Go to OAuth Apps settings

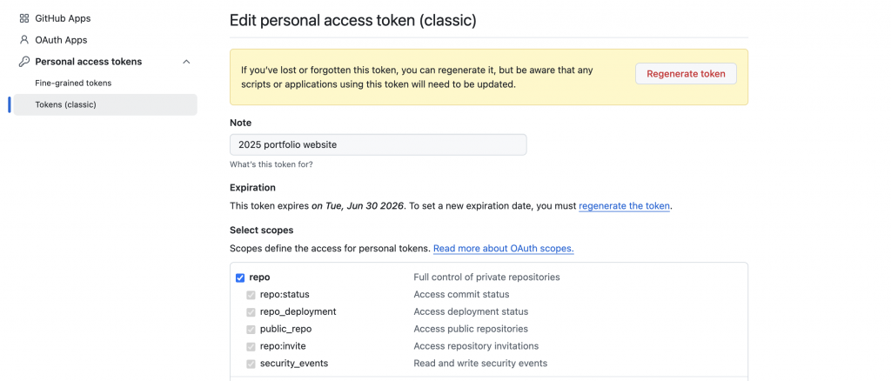coord(61,40)
